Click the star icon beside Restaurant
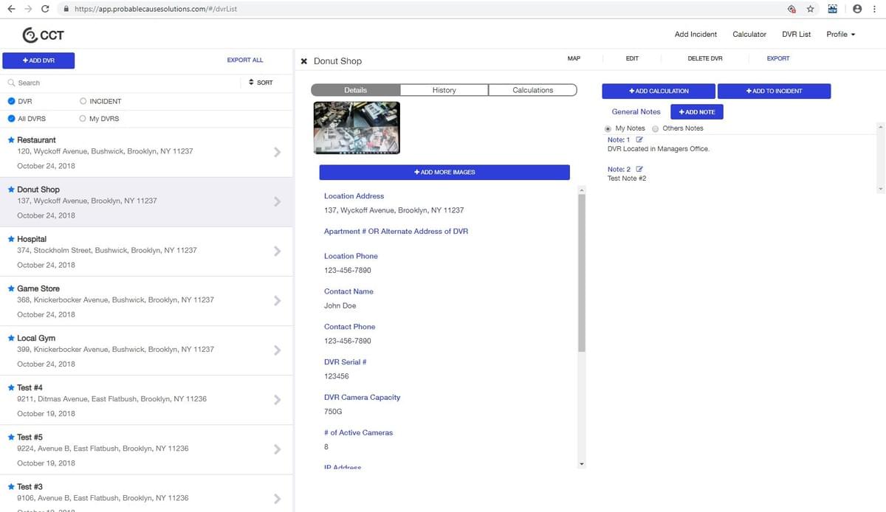886x512 pixels. pos(11,139)
